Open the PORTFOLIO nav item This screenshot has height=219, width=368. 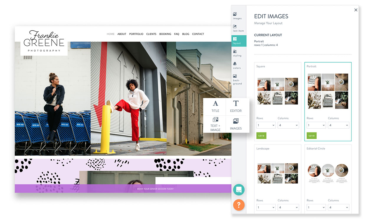[x=136, y=34]
